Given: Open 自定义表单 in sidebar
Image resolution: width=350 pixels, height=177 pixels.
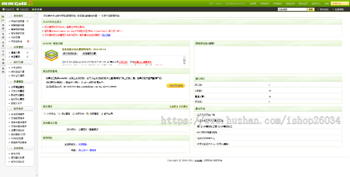Looking at the screenshot, I should point(16,103).
